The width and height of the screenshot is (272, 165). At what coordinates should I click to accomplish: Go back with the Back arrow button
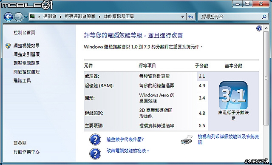pos(8,17)
